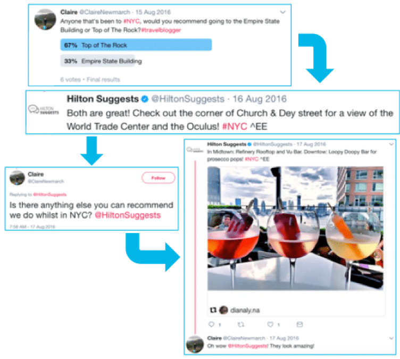Open the poll tweet's chevron menu
This screenshot has width=400, height=359.
point(282,12)
